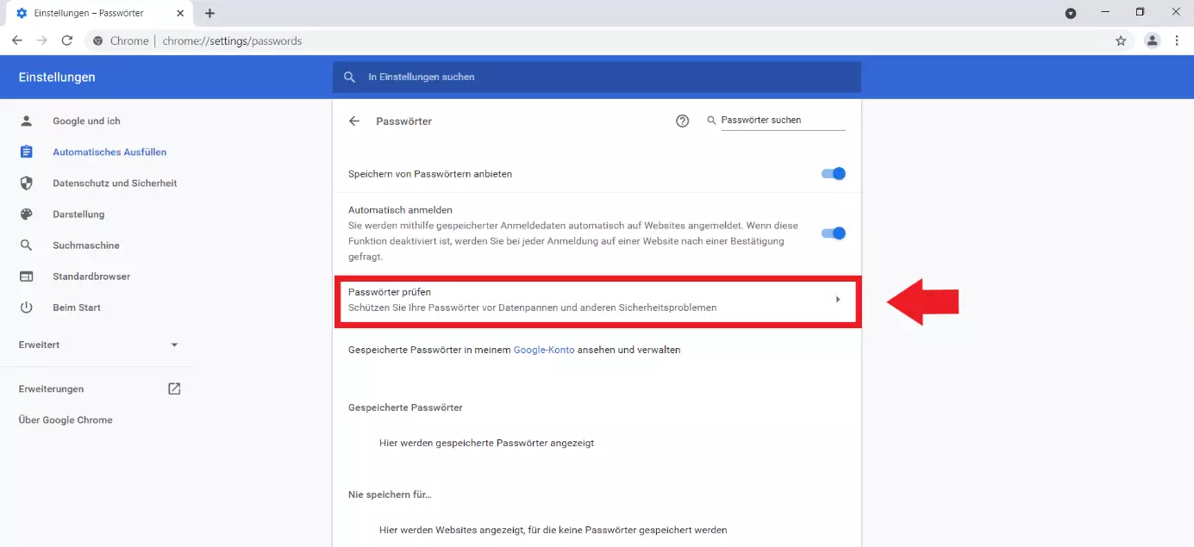
Task: Toggle Automatisch anmelden switch
Action: (x=834, y=233)
